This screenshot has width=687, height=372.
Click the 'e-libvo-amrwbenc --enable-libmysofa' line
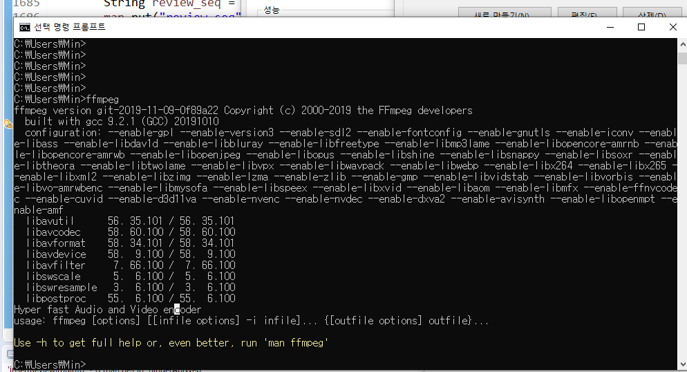pyautogui.click(x=346, y=188)
